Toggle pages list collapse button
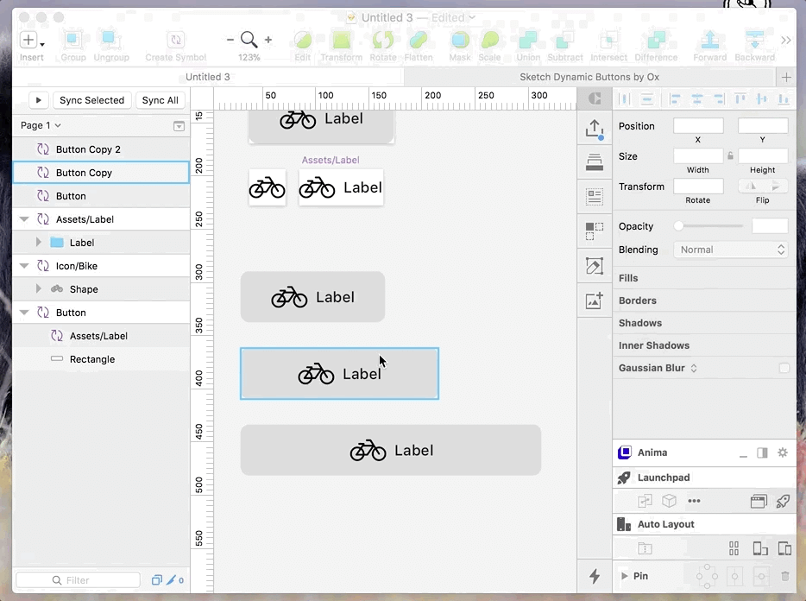806x601 pixels. 179,126
